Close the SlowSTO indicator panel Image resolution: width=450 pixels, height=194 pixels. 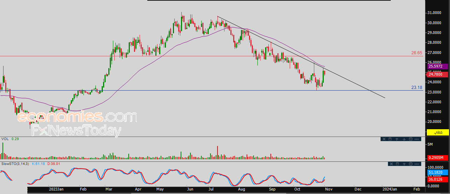pyautogui.click(x=391, y=164)
